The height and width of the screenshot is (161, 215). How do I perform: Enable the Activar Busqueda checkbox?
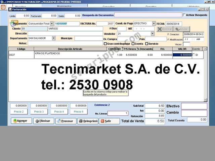coord(184,15)
